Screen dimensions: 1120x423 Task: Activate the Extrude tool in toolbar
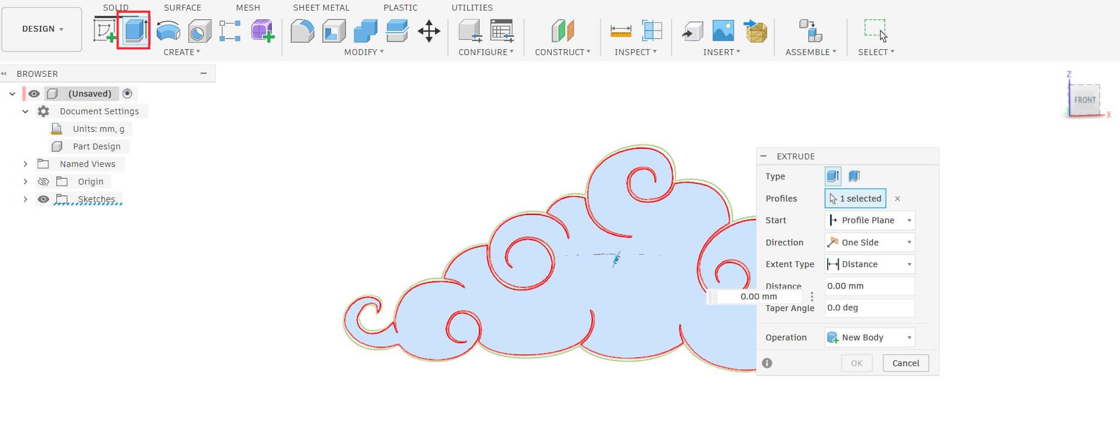click(x=134, y=30)
